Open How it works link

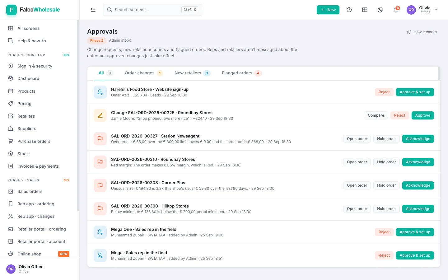coord(422,32)
